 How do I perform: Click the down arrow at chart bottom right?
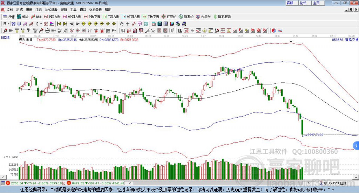[356, 177]
